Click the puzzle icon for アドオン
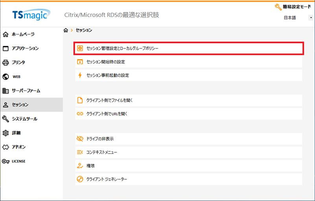The image size is (315, 201). coord(6,147)
